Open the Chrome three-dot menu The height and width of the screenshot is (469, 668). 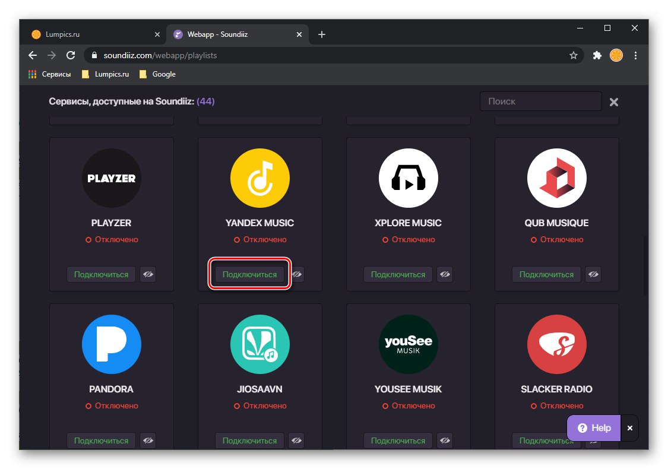(636, 55)
